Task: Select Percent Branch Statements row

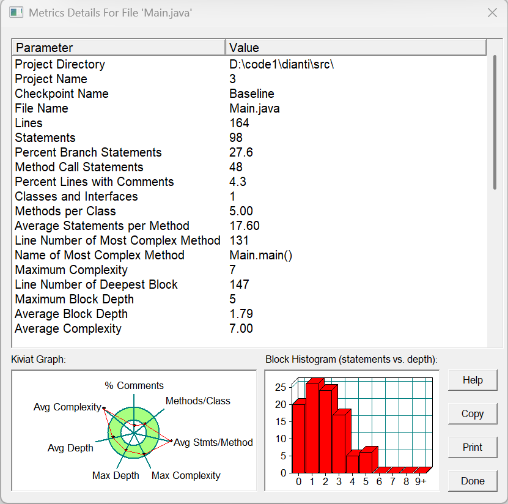Action: pos(249,152)
